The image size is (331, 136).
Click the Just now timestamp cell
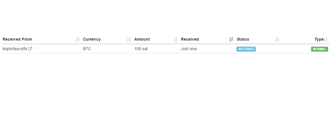[189, 49]
